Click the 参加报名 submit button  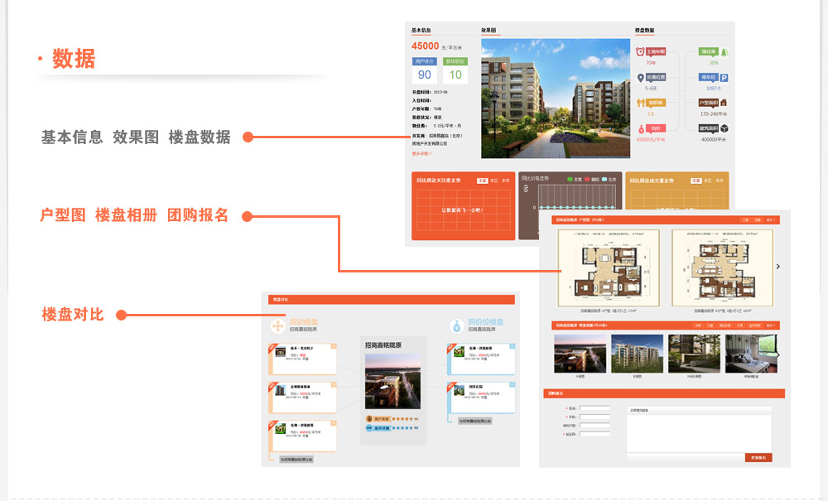758,457
